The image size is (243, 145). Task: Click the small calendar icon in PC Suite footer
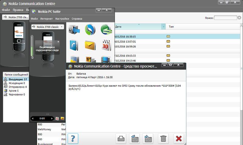[57, 118]
